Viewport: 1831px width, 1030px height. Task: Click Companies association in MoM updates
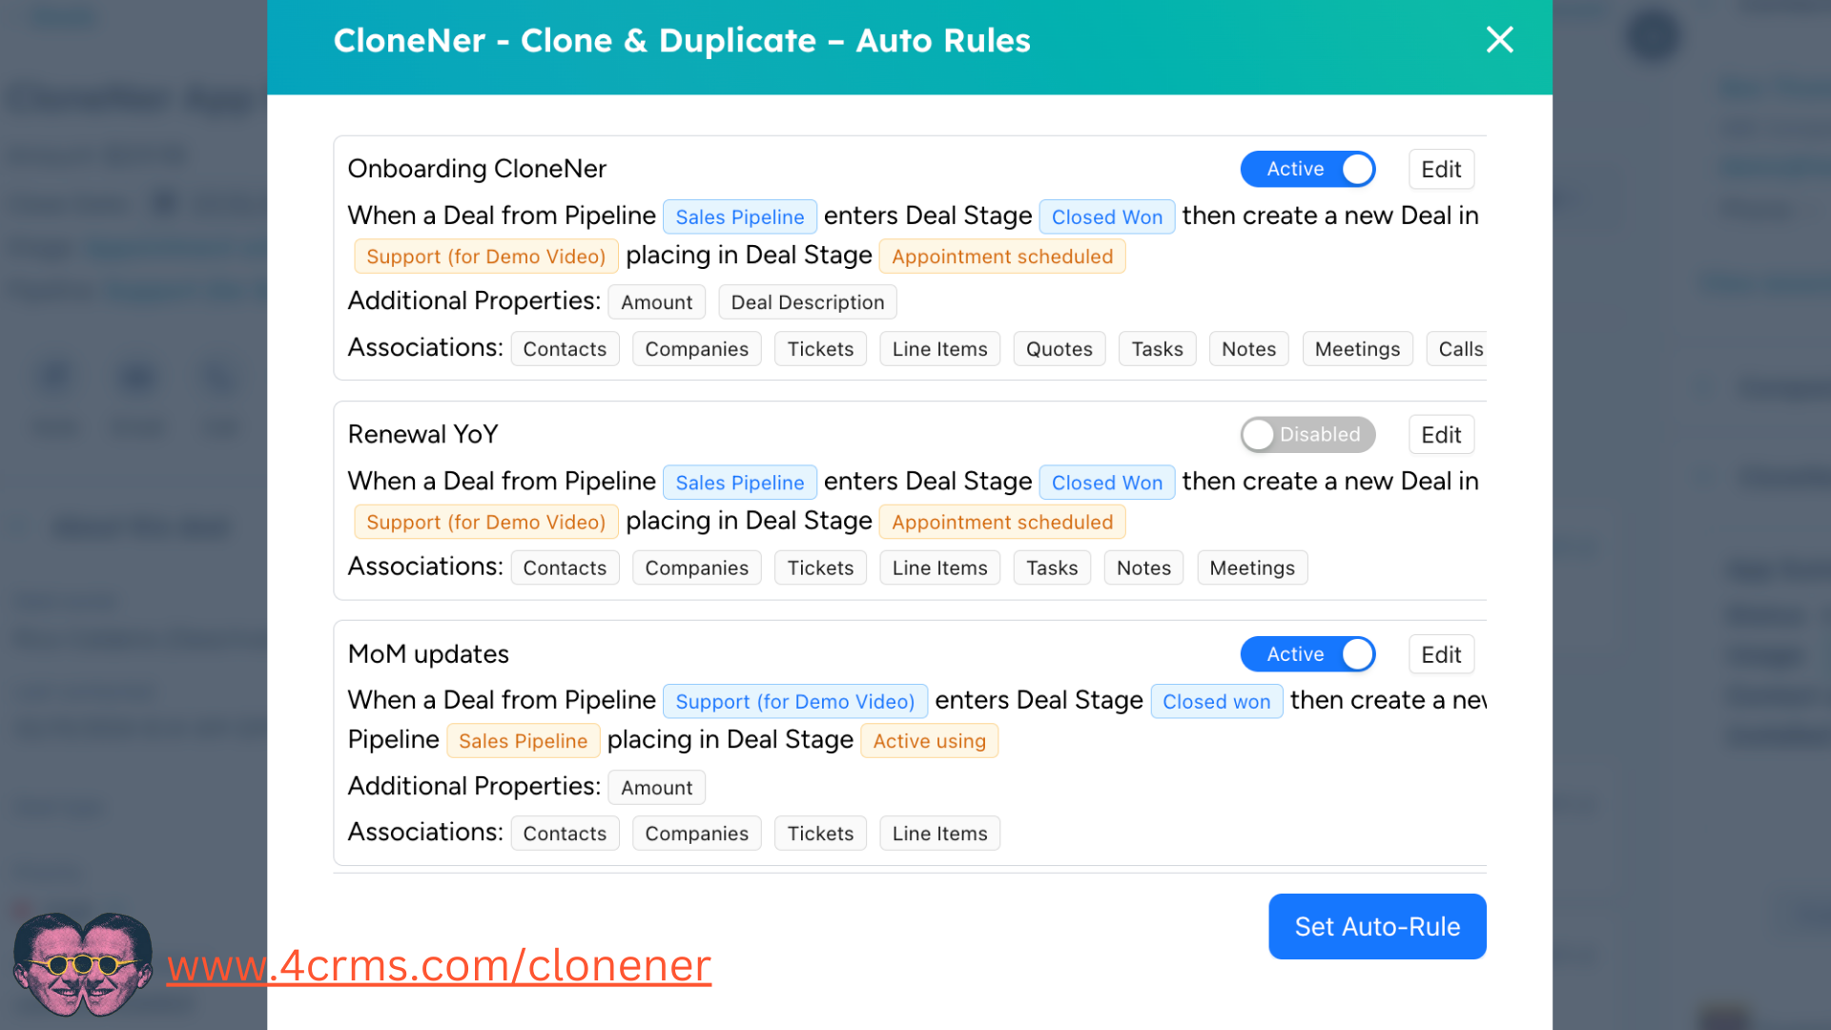(x=696, y=834)
